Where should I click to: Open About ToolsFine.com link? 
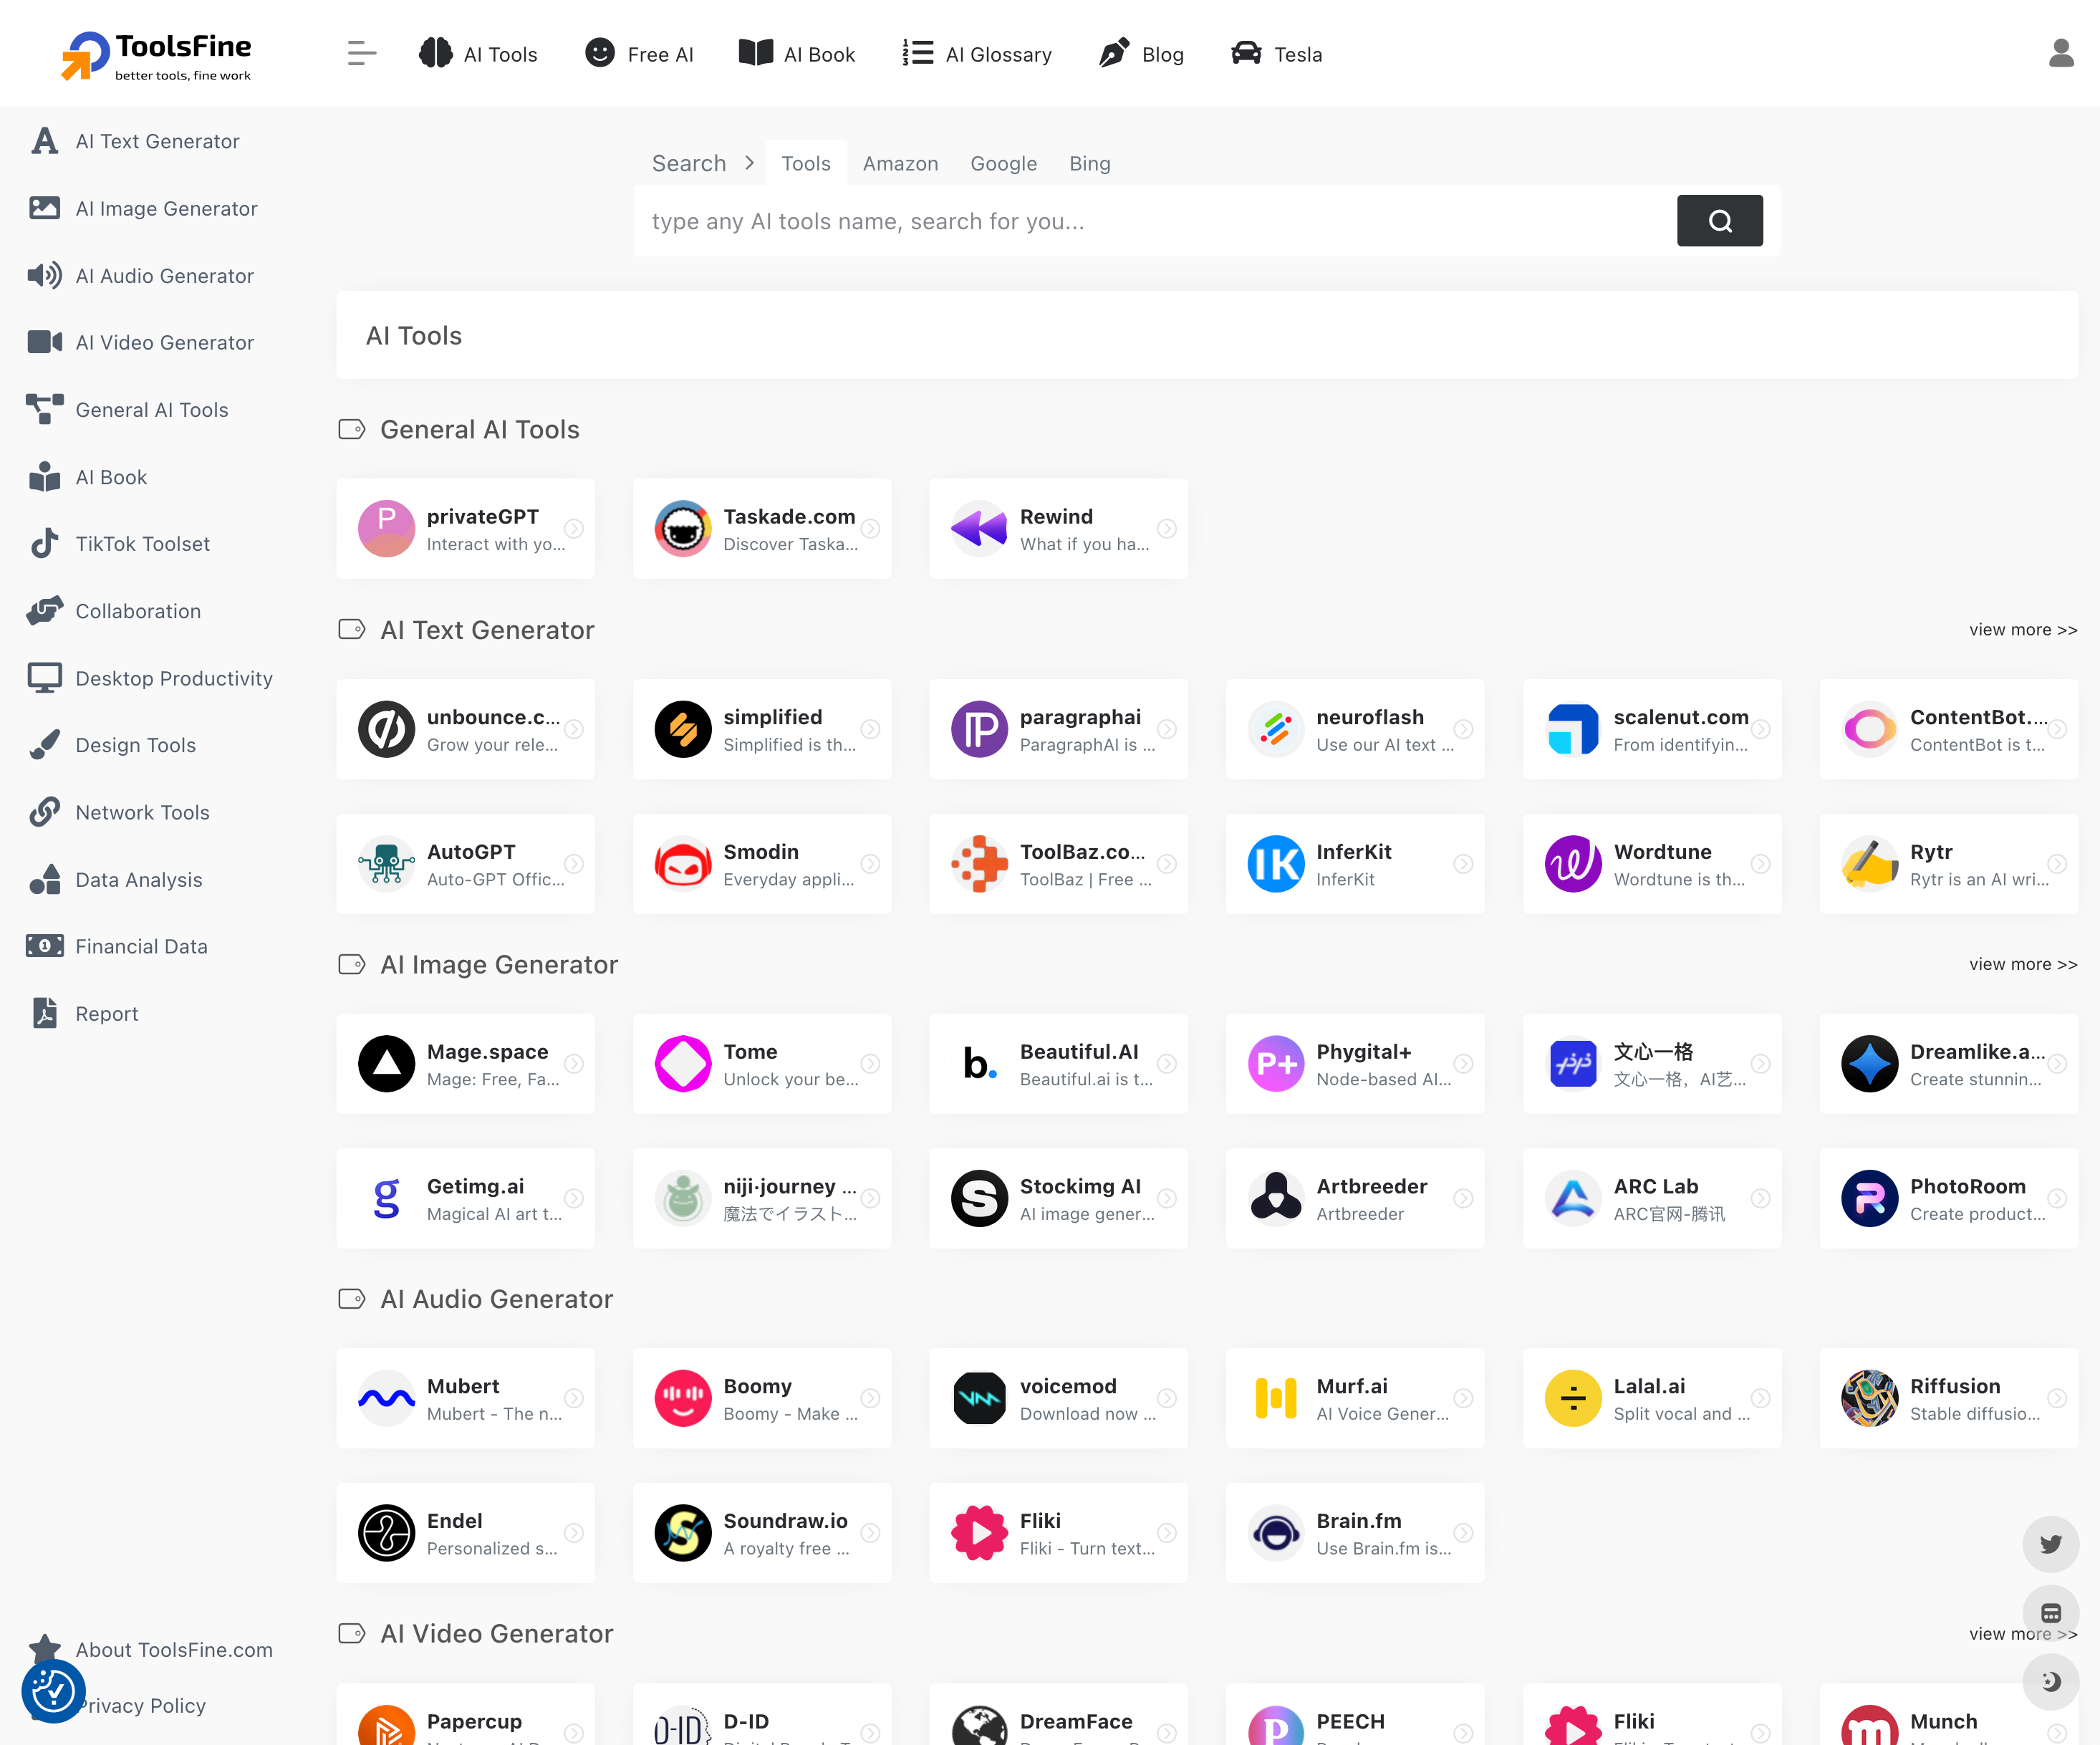pyautogui.click(x=173, y=1650)
